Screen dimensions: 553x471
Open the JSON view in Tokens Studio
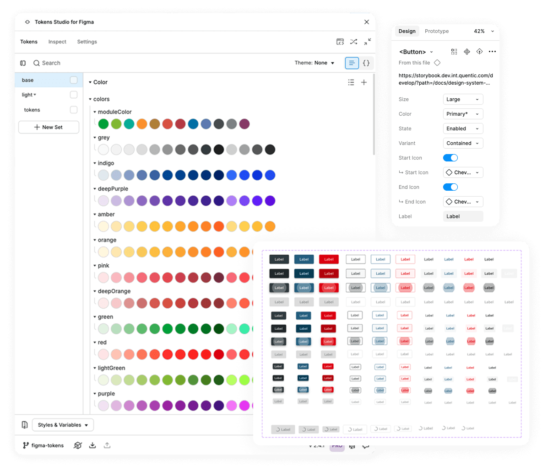pos(366,63)
